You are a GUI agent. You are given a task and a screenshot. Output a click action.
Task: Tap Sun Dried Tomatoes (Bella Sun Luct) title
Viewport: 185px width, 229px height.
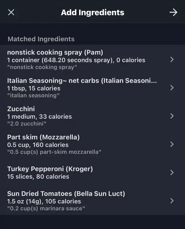tap(66, 194)
